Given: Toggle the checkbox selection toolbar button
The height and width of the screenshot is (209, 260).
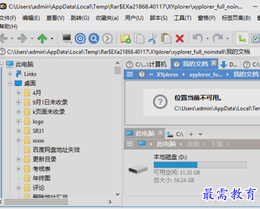Looking at the screenshot, I should pyautogui.click(x=255, y=38).
